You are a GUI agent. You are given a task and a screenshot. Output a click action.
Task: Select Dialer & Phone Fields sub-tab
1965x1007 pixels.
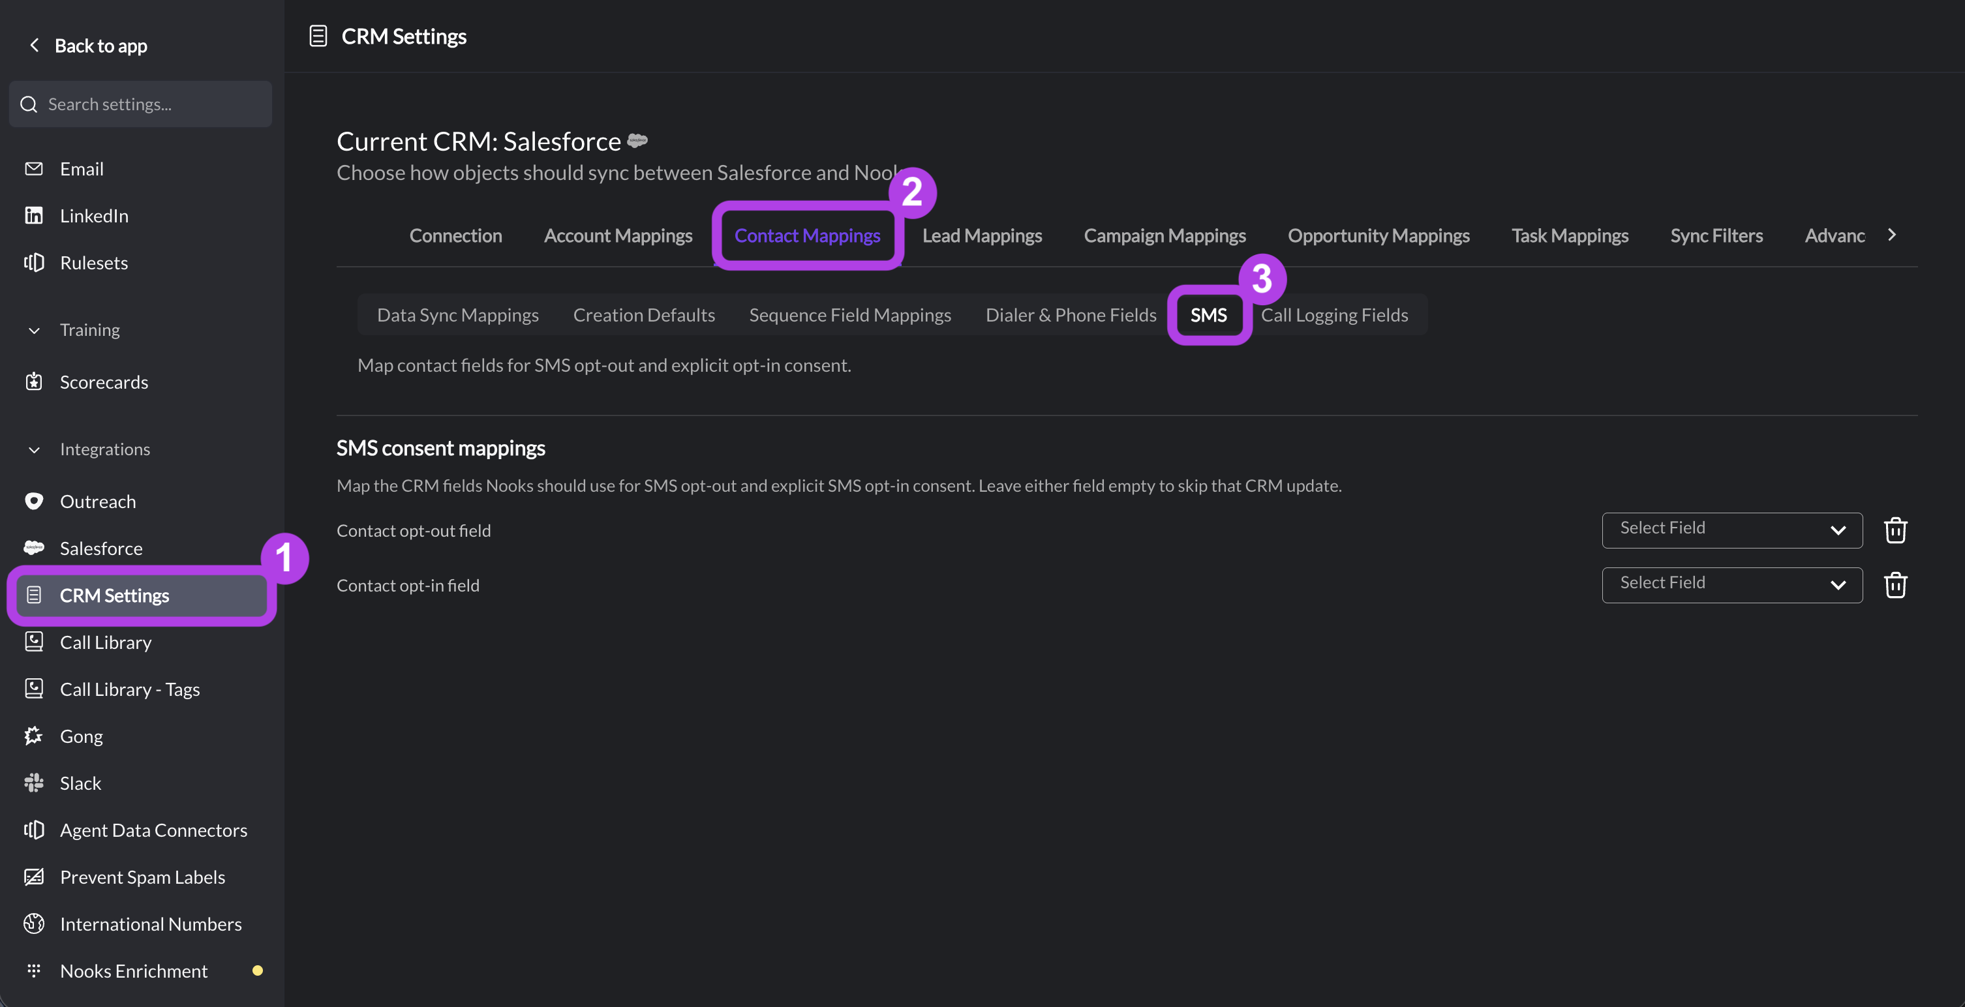point(1071,315)
